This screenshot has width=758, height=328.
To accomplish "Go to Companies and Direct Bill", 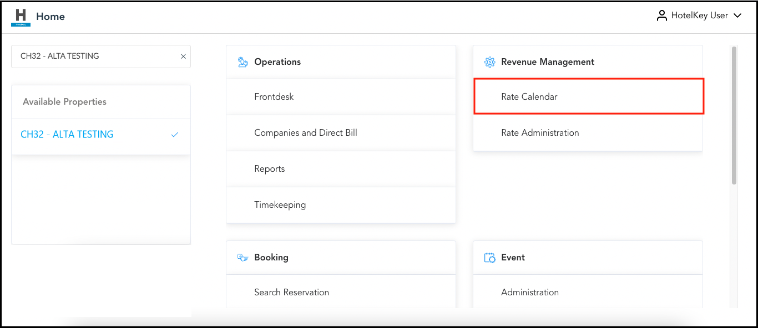I will click(x=306, y=133).
